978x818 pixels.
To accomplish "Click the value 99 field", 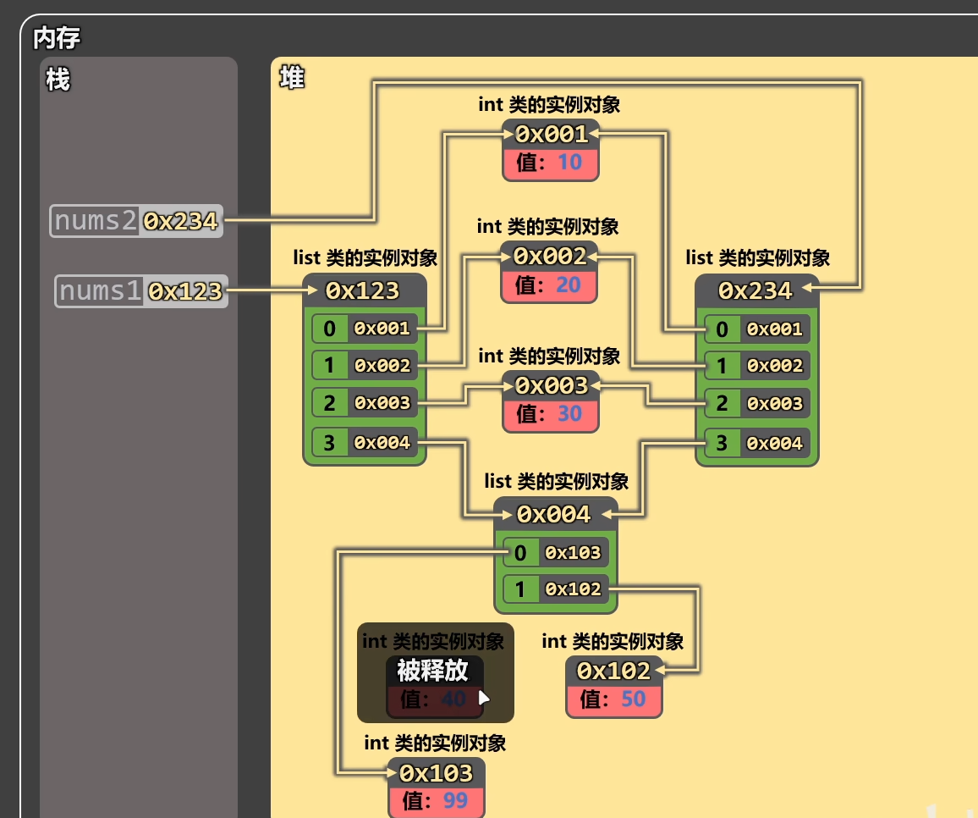I will click(x=437, y=802).
